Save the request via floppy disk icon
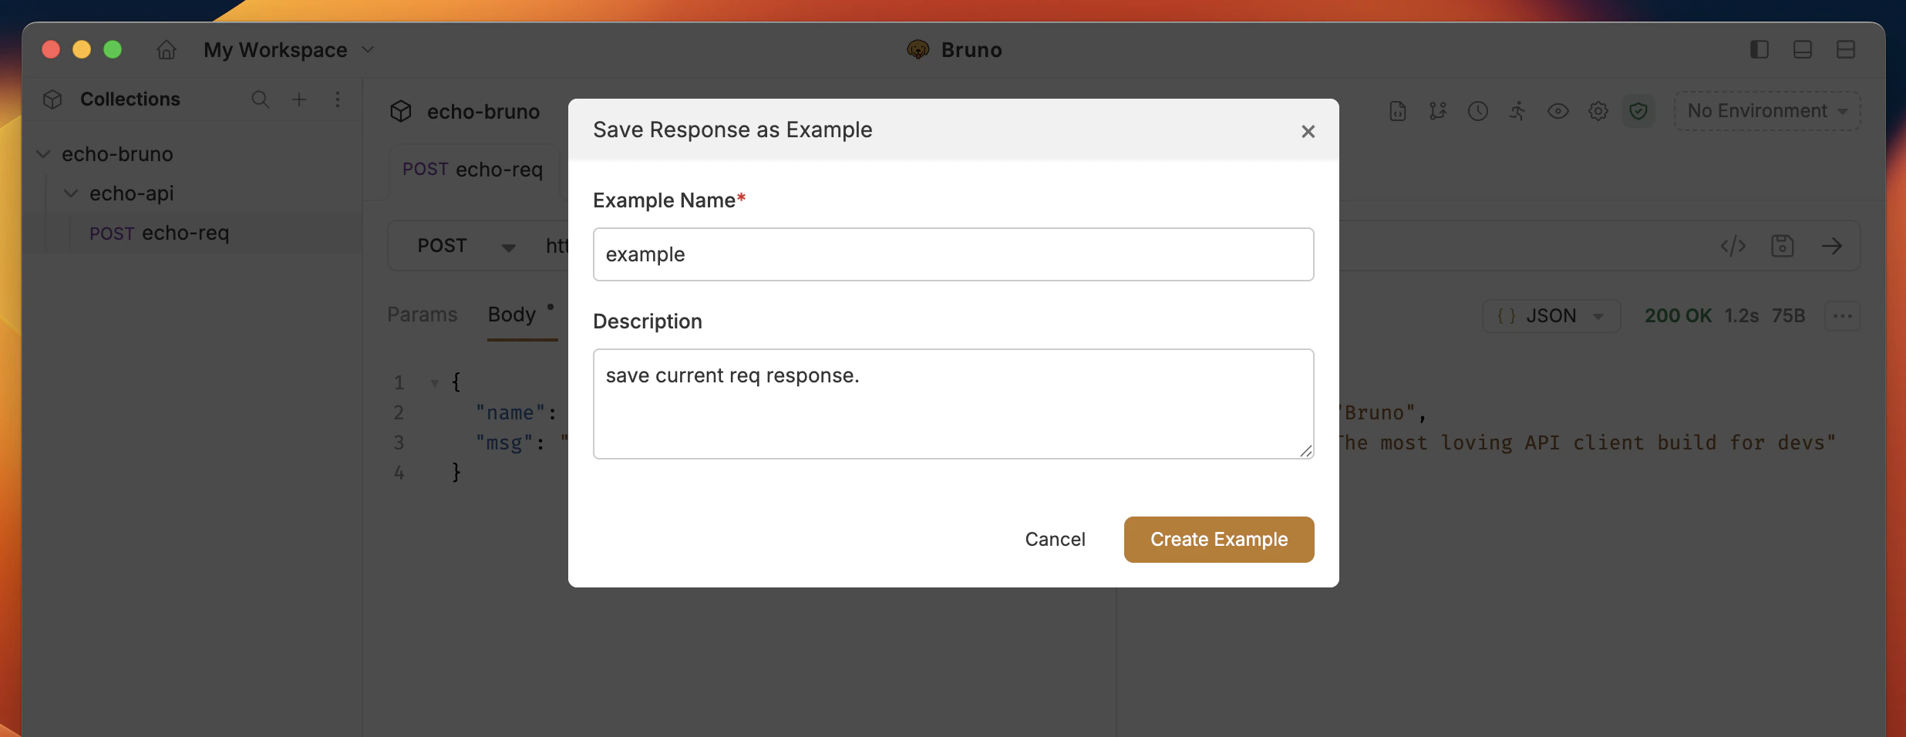The width and height of the screenshot is (1906, 737). 1783,246
